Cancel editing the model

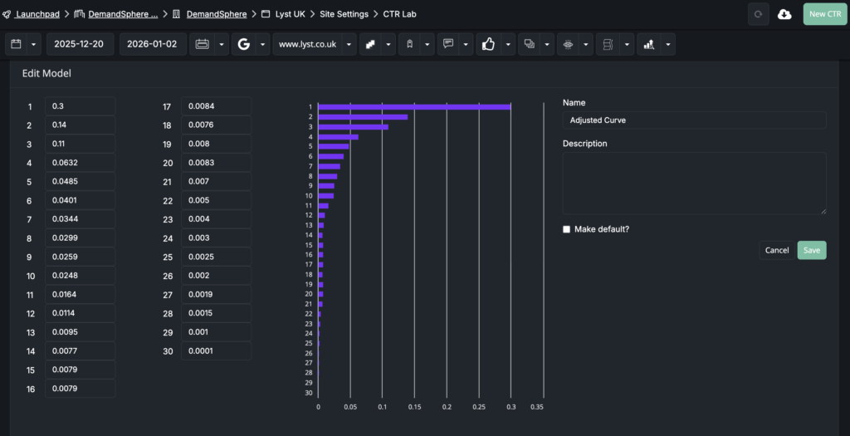(x=777, y=250)
